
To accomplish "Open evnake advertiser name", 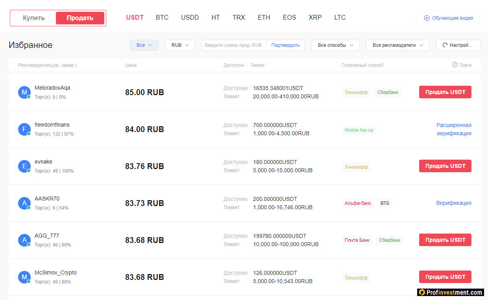I will click(43, 162).
